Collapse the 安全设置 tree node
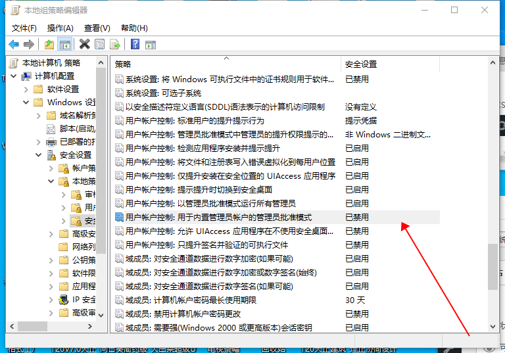The height and width of the screenshot is (353, 505). click(39, 155)
